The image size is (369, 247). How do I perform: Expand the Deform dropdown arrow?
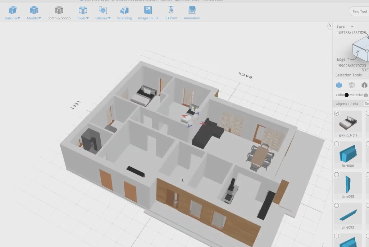[19, 18]
